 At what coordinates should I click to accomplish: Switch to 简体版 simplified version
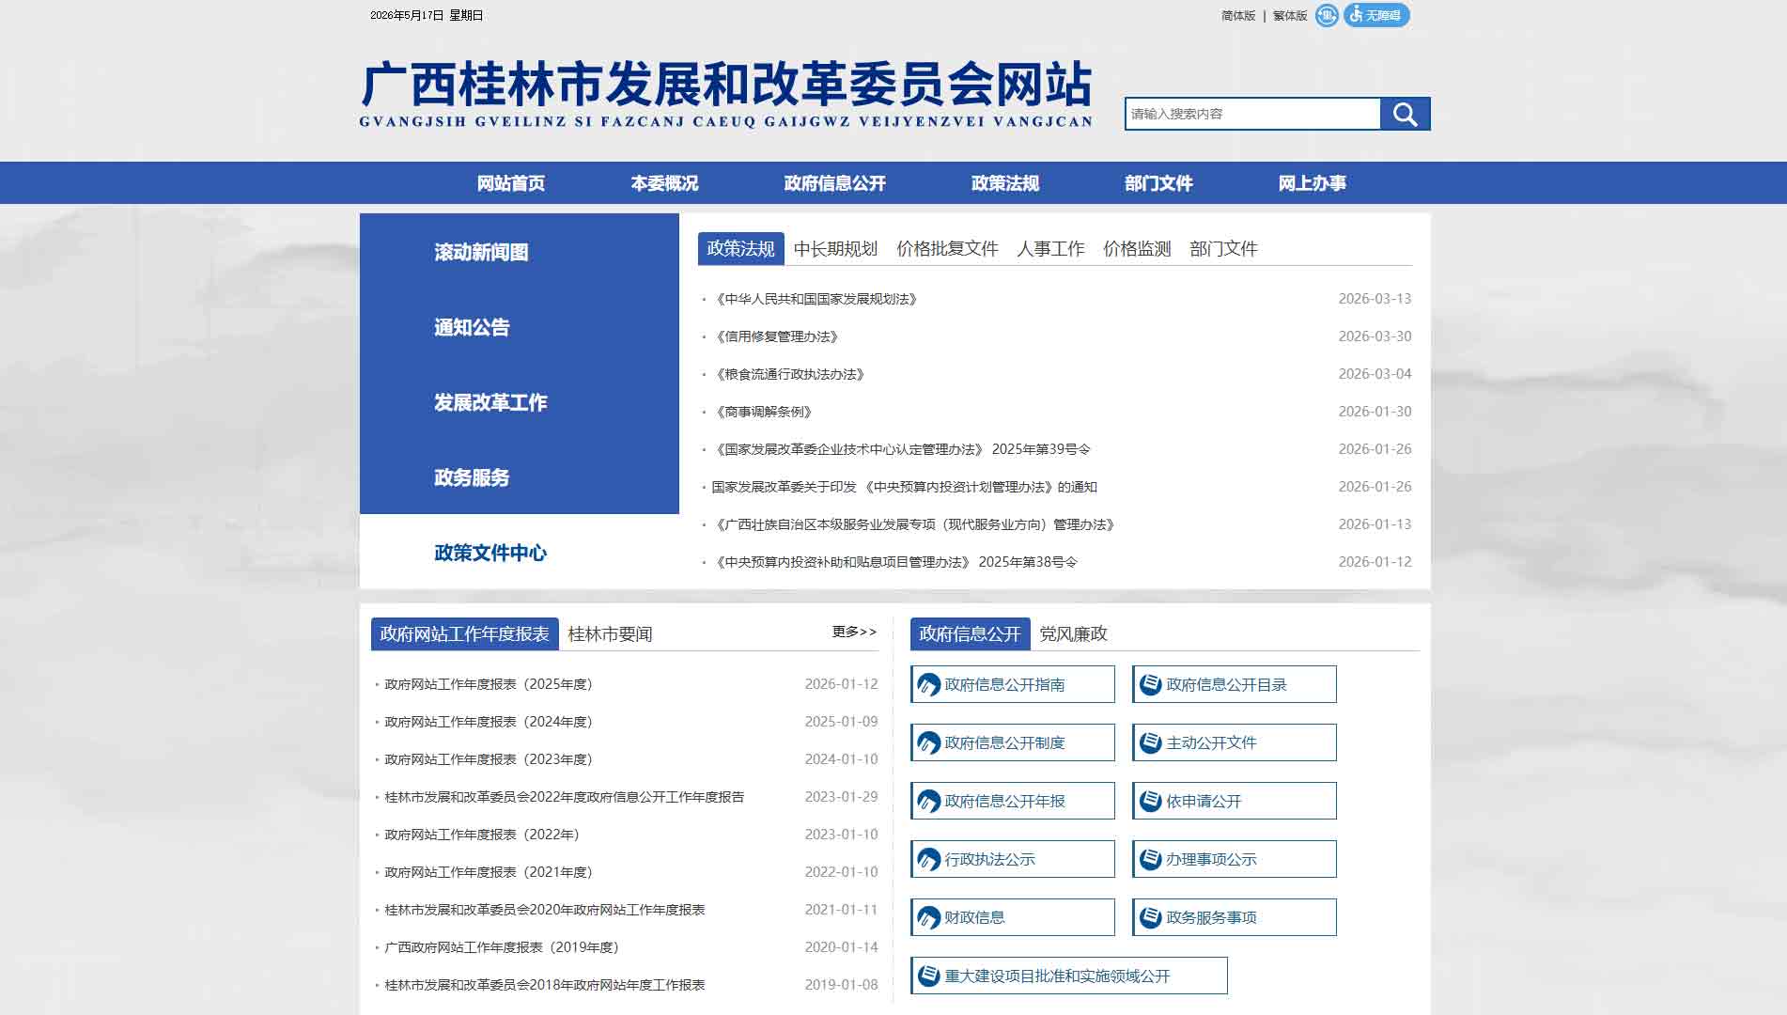1238,16
